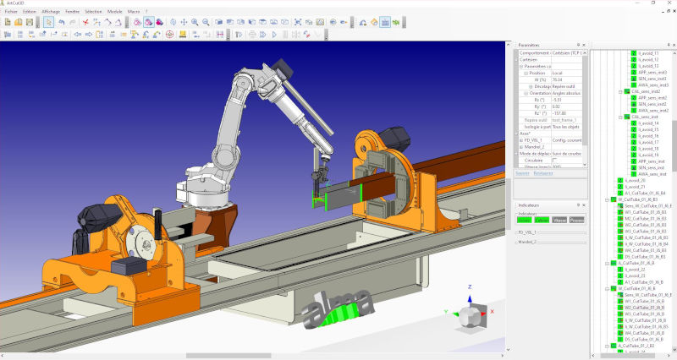Screen dimensions: 677x360
Task: Click the pan view four-arrows icon
Action: 184,21
